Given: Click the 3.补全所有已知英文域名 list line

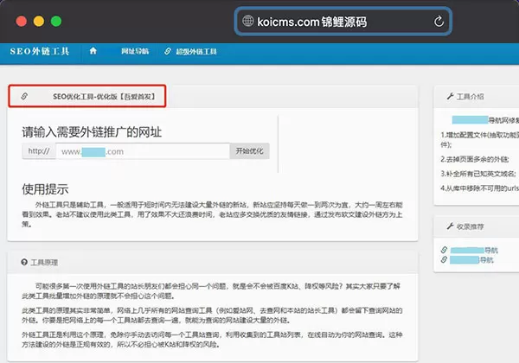Looking at the screenshot, I should pyautogui.click(x=478, y=174).
